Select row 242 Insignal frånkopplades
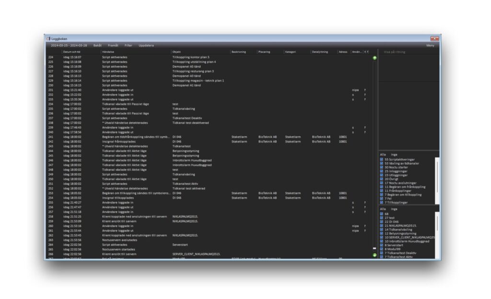 [210, 142]
